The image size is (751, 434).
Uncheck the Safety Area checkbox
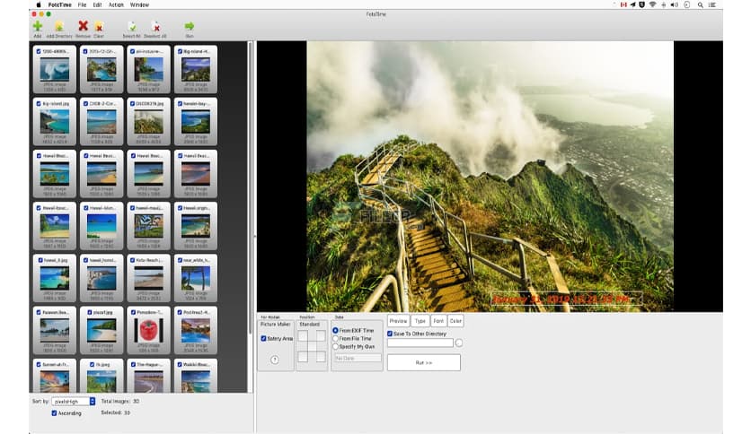tap(263, 338)
